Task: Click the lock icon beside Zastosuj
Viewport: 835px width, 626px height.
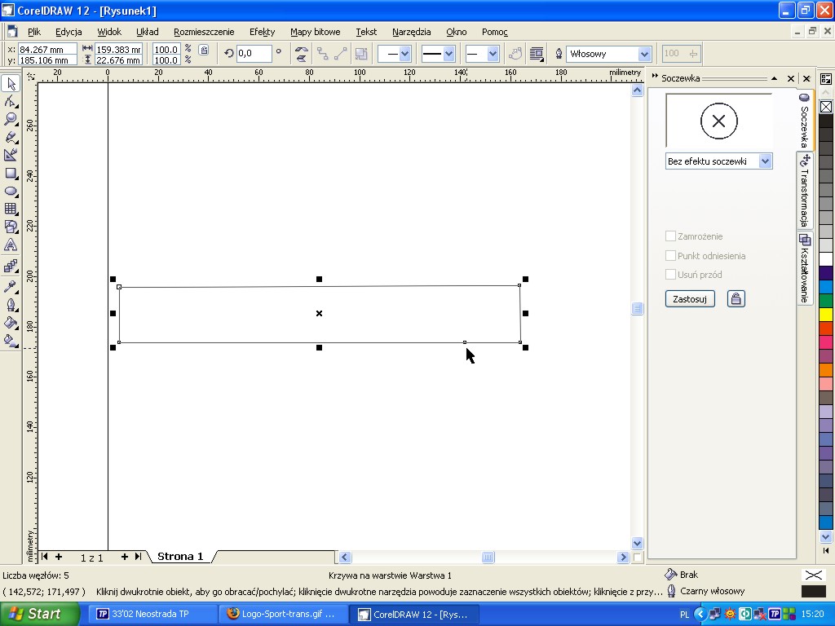Action: click(x=736, y=299)
